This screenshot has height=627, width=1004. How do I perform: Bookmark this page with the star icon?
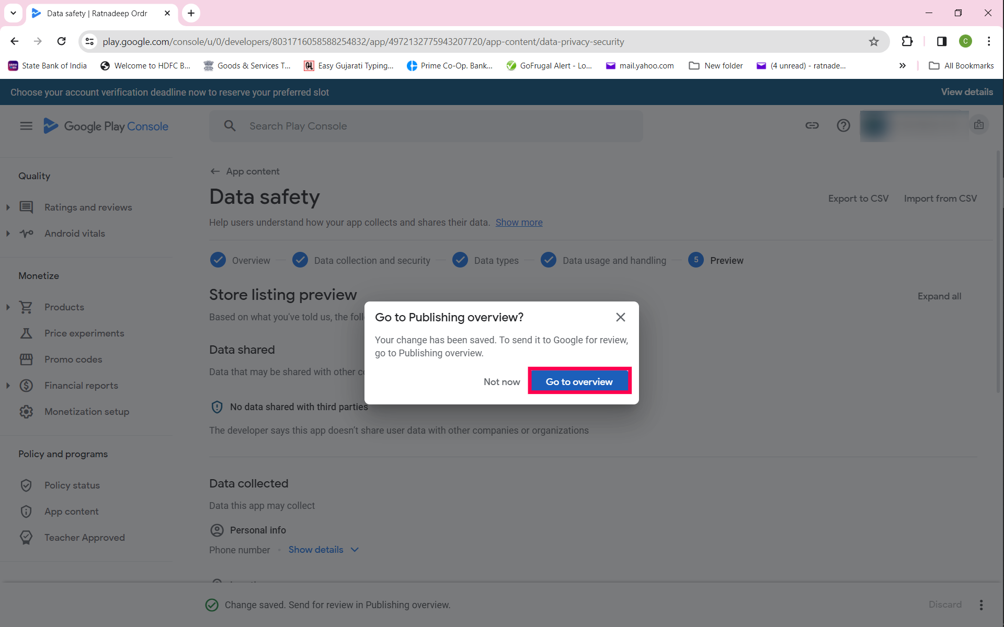tap(874, 42)
